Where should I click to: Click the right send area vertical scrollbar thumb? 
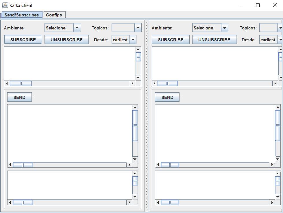click(x=278, y=126)
